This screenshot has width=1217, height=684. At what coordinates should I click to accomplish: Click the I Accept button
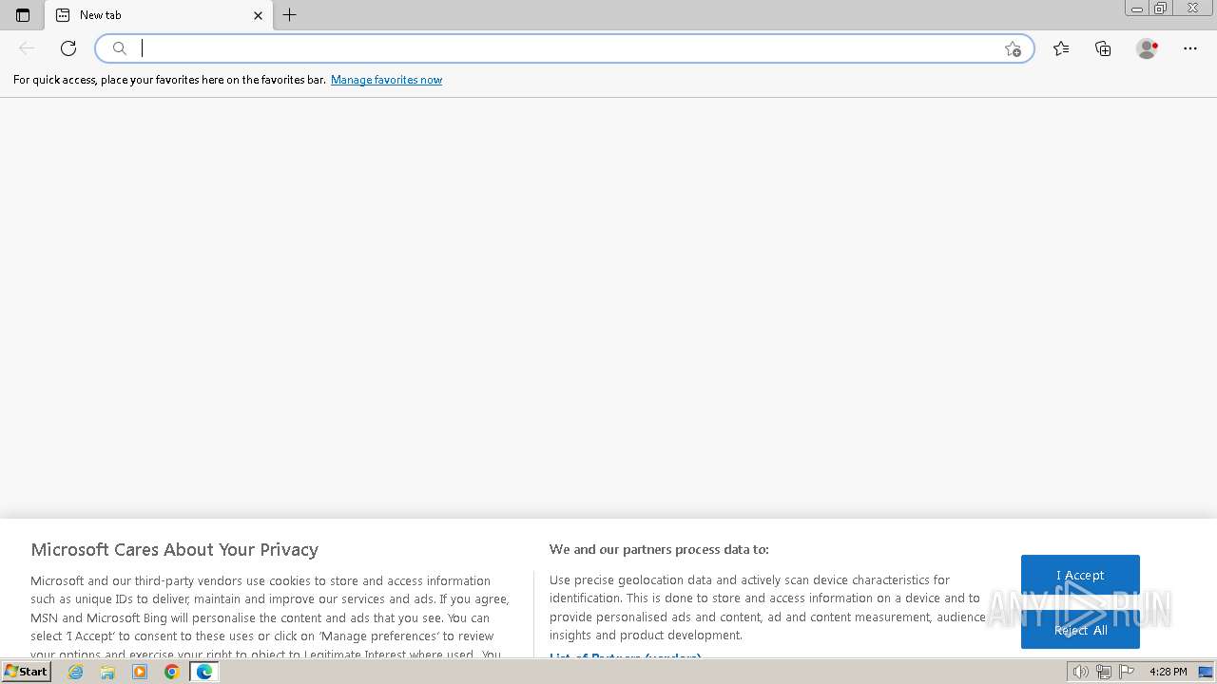[1080, 575]
